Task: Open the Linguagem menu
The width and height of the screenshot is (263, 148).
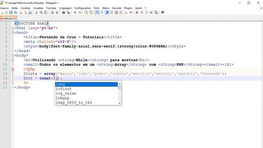Action: 65,8
